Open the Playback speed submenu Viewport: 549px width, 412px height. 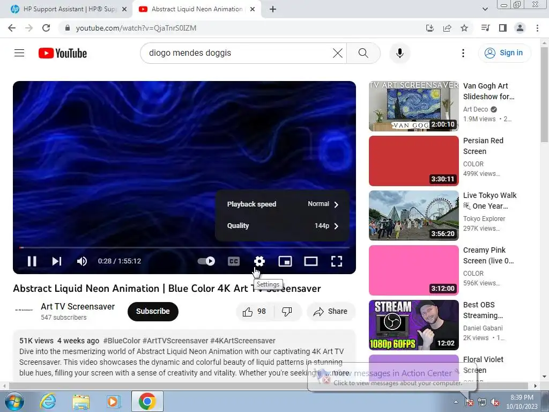click(282, 204)
